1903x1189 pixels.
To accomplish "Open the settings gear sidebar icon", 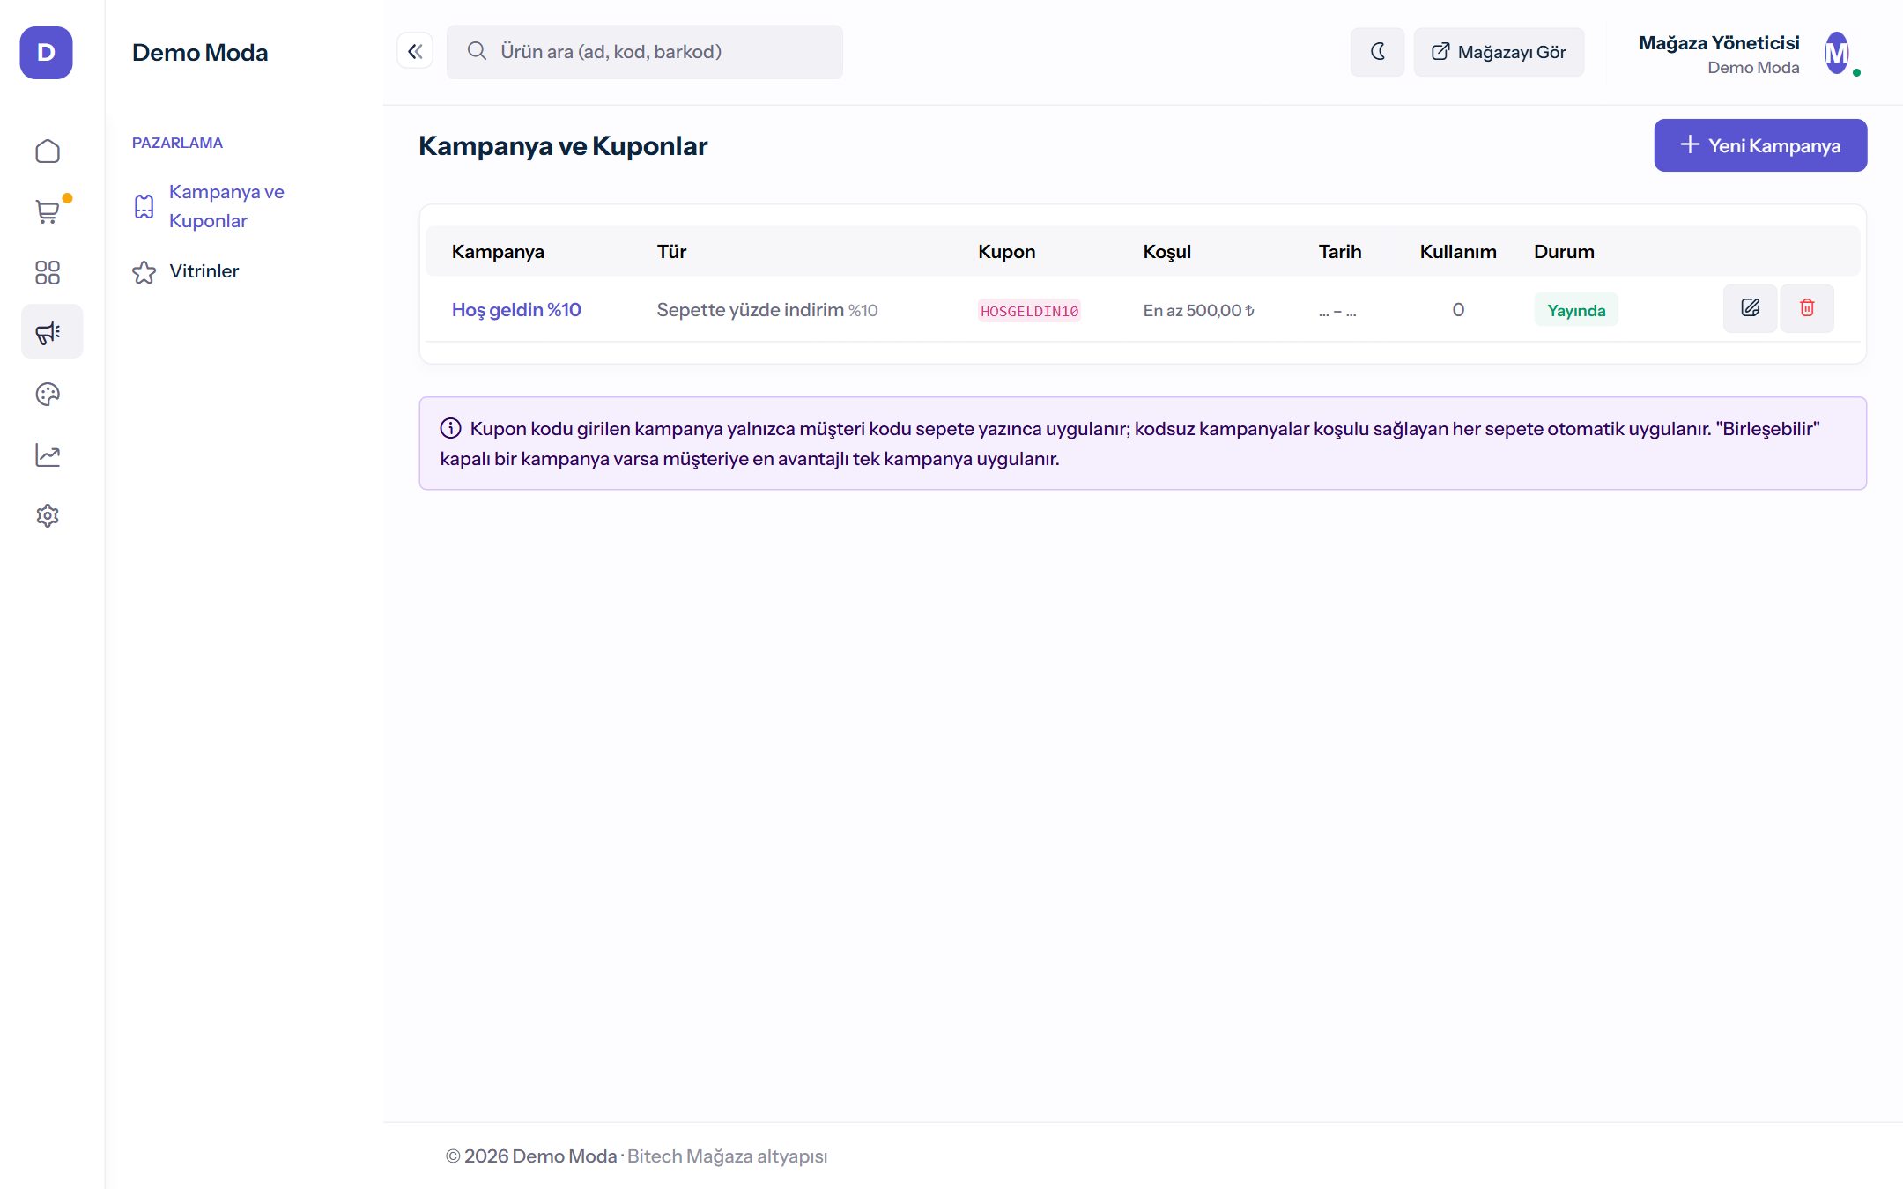I will (48, 515).
